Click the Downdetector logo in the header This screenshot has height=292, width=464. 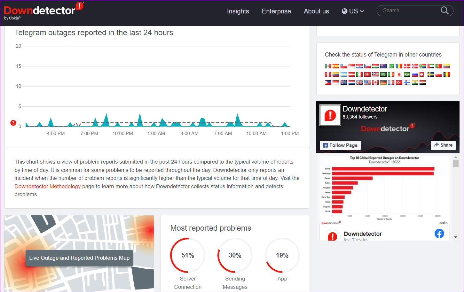[43, 11]
